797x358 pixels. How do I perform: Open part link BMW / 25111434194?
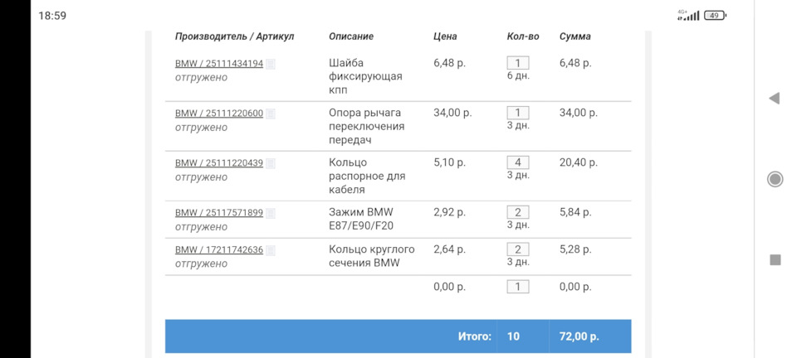[x=219, y=64]
